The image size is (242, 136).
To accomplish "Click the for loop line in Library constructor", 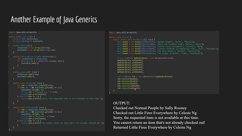I will click(40, 61).
